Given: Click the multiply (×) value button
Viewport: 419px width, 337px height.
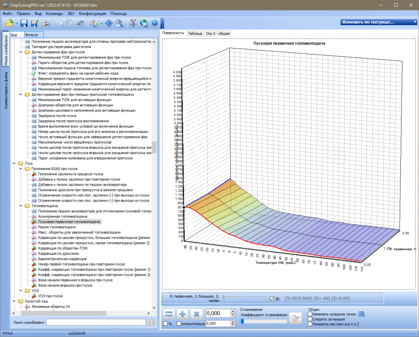Looking at the screenshot, I should click(x=197, y=313).
